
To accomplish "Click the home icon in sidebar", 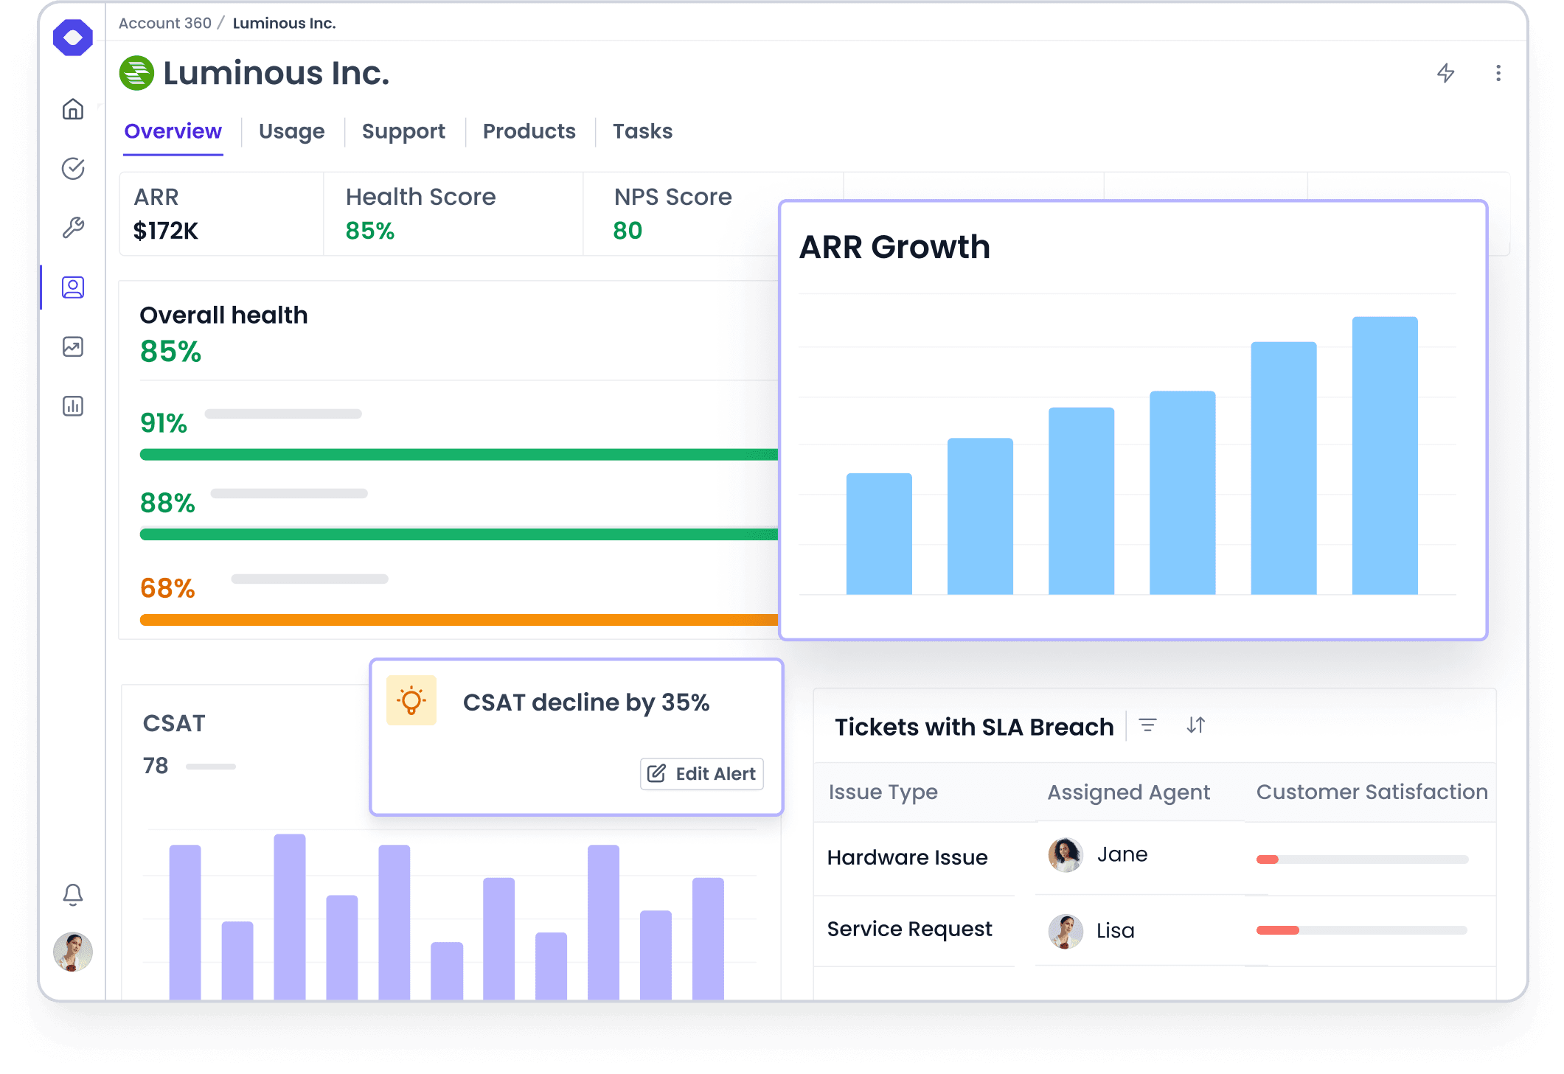I will point(73,109).
